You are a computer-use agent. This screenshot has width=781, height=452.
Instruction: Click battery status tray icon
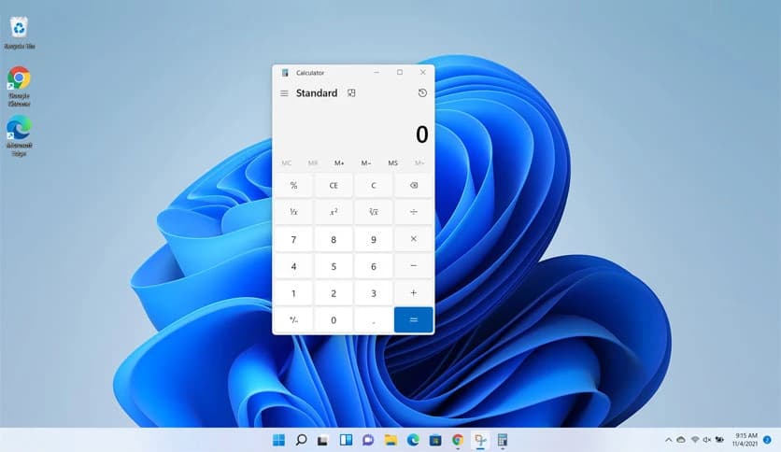(x=719, y=440)
